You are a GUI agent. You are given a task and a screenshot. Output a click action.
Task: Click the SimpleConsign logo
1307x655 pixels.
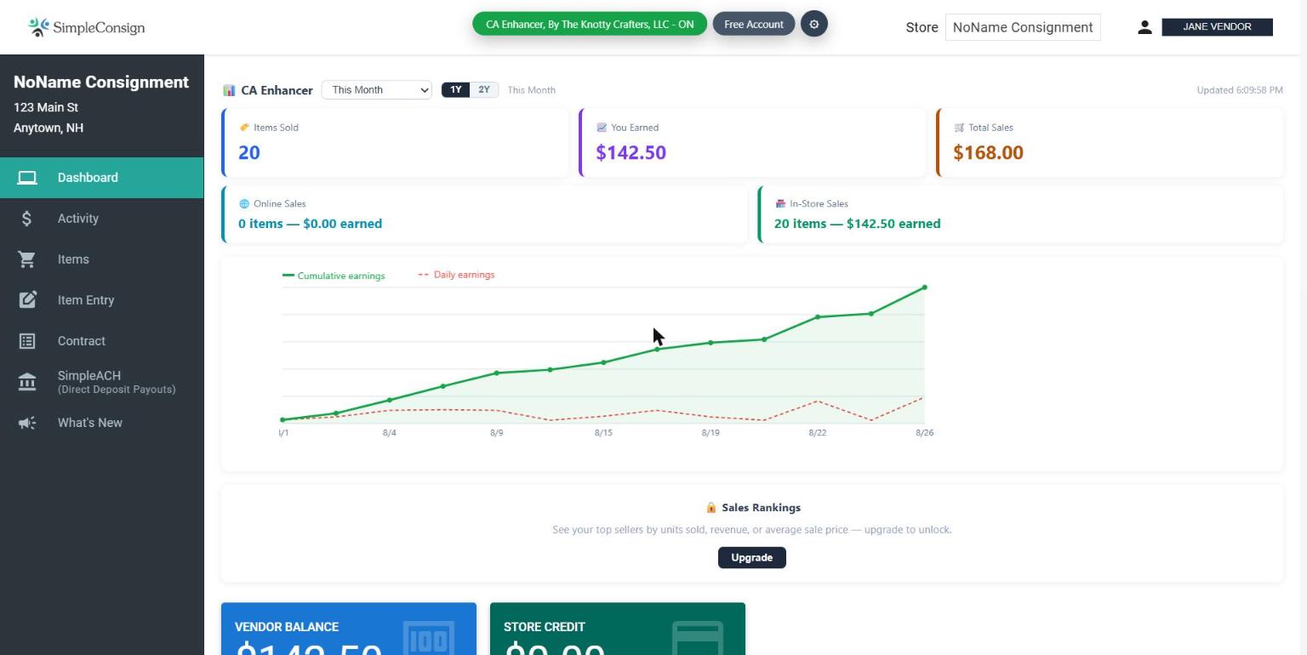(87, 27)
